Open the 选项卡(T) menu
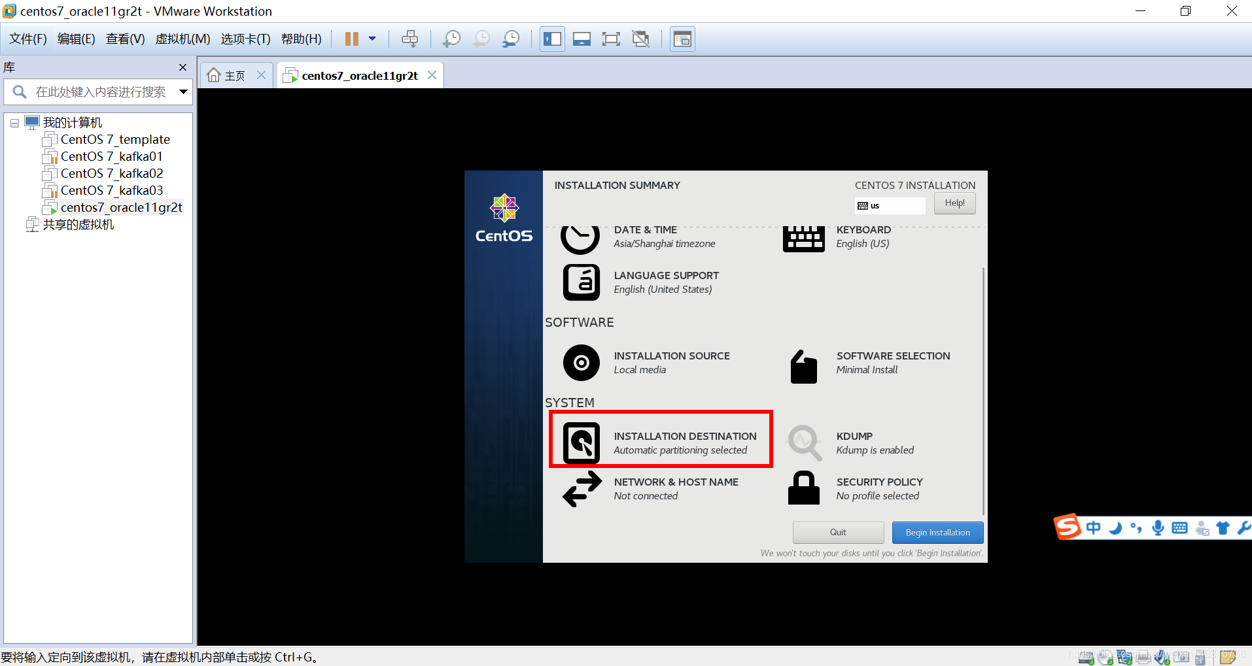This screenshot has height=666, width=1252. tap(245, 39)
